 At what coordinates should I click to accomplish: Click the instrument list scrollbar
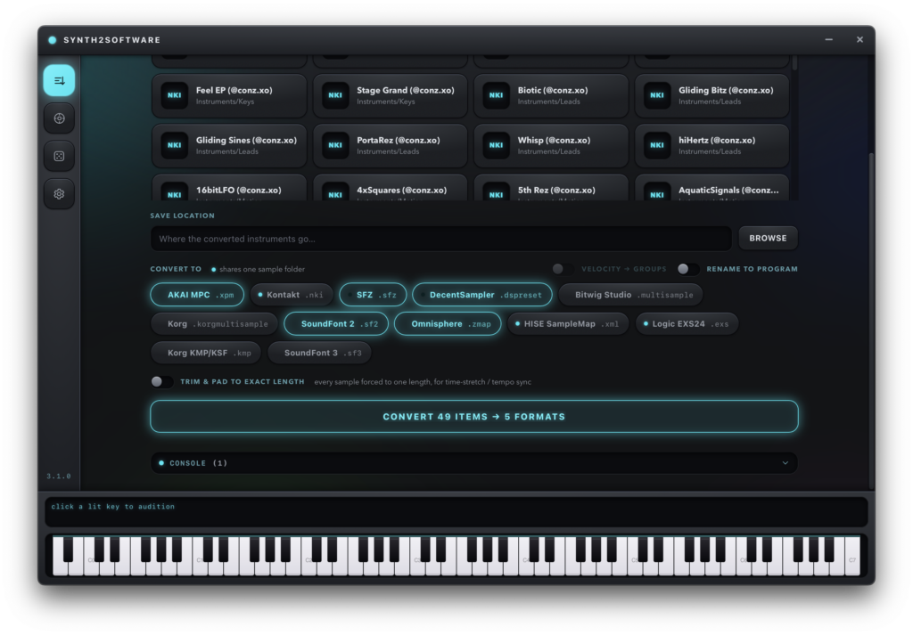click(x=794, y=62)
